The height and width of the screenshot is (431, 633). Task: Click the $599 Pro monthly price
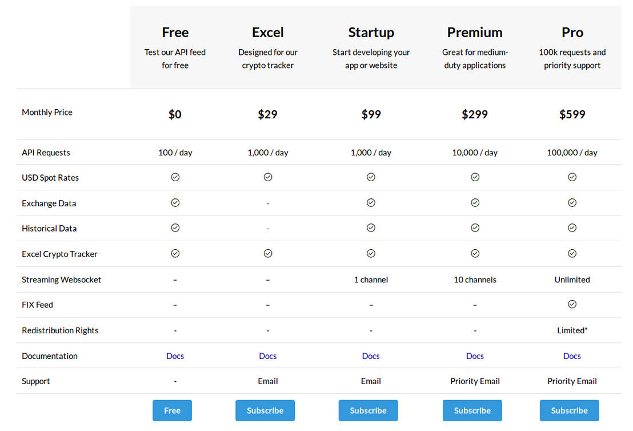pyautogui.click(x=572, y=114)
